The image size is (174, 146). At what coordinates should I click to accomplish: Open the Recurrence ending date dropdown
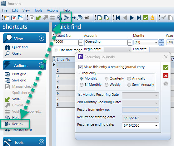pos(156,125)
